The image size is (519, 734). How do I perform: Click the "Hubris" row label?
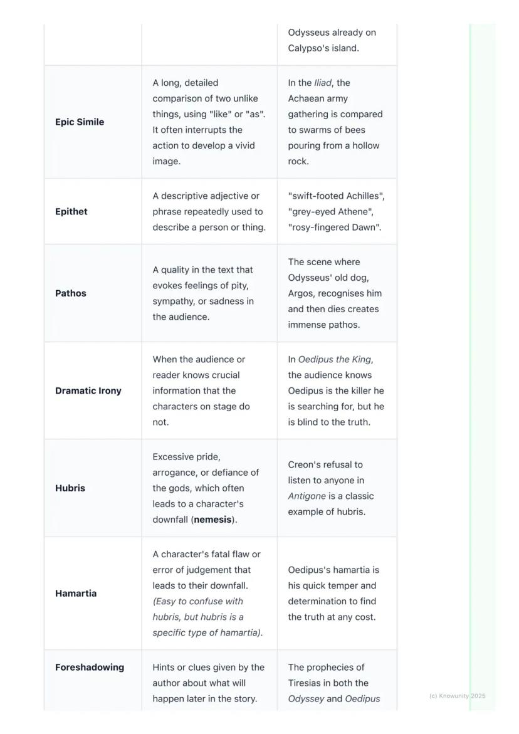click(70, 488)
